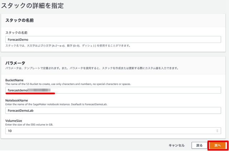Click the SageMaker notebook instance hint text

coord(57,105)
